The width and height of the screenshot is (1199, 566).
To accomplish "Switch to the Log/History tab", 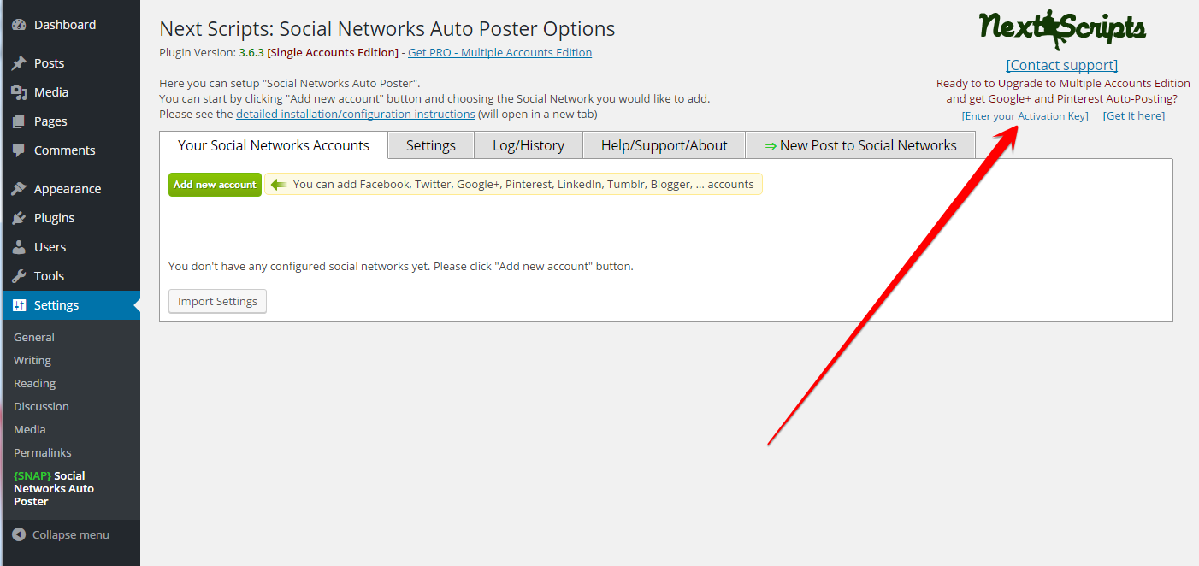I will tap(529, 145).
